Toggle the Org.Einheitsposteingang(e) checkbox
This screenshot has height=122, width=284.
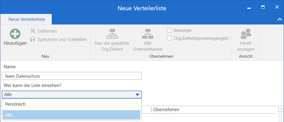[170, 38]
